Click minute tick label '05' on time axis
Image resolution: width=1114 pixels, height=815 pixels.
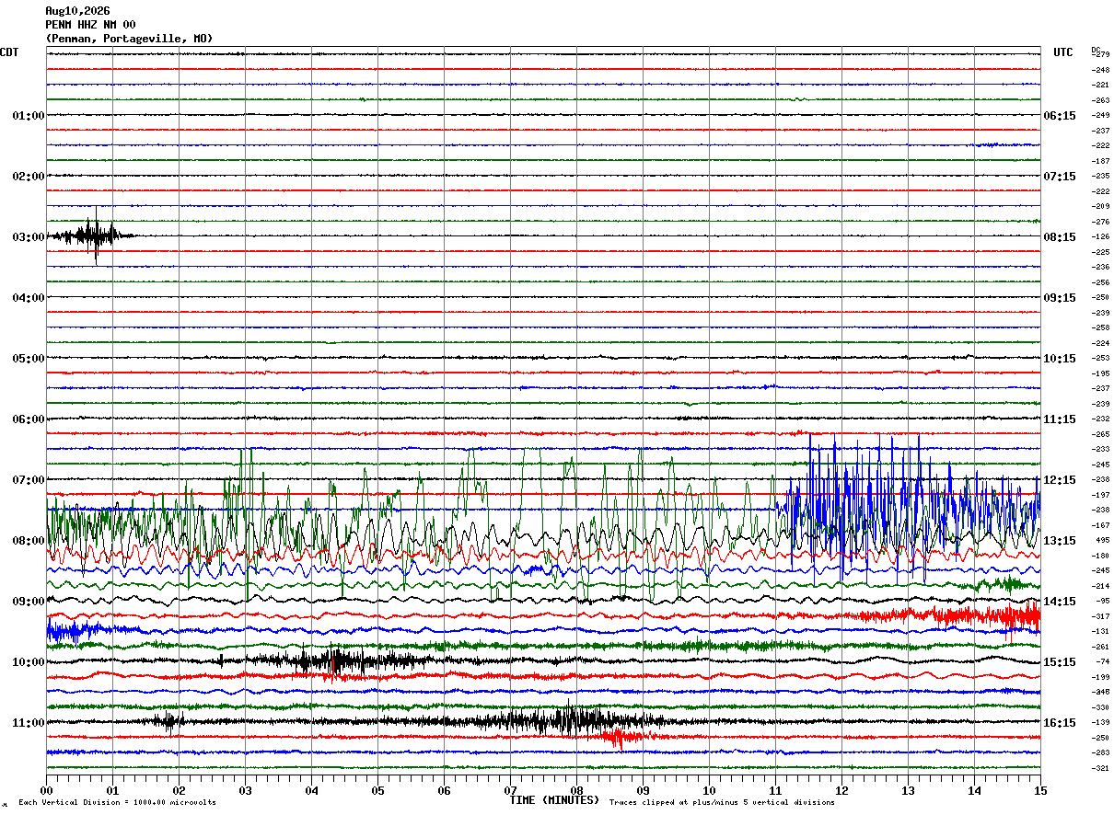click(378, 790)
